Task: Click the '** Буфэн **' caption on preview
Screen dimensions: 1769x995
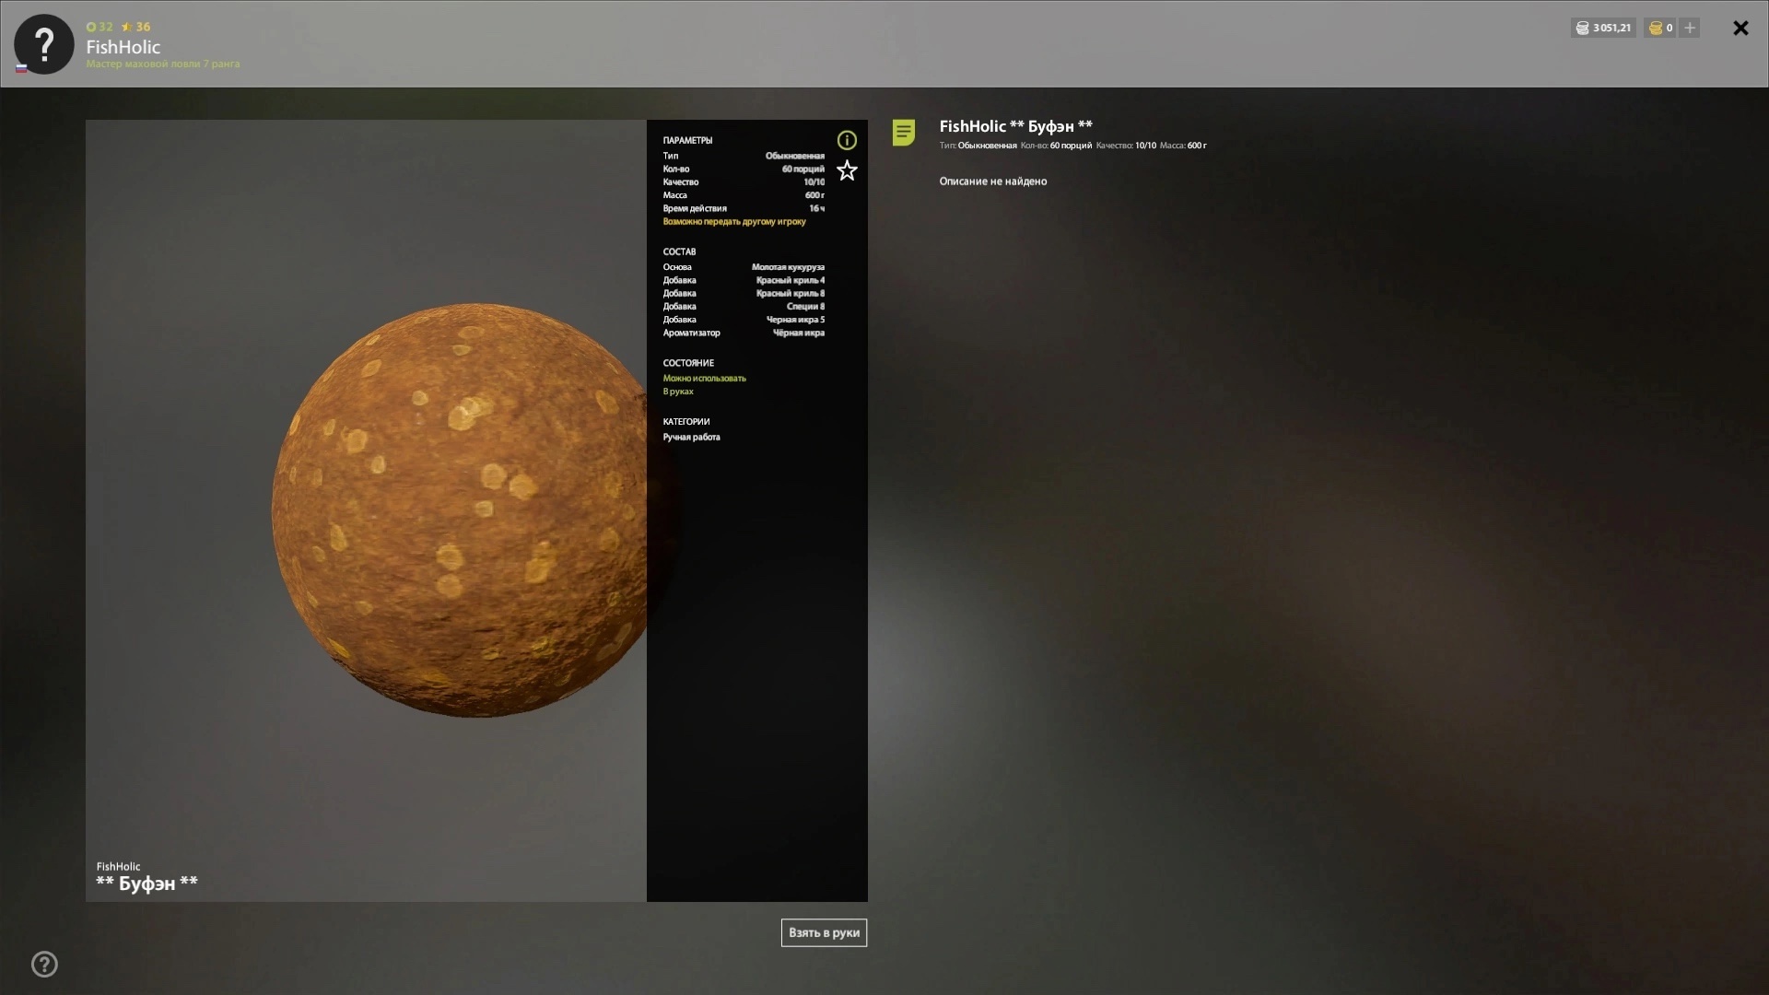Action: [147, 883]
